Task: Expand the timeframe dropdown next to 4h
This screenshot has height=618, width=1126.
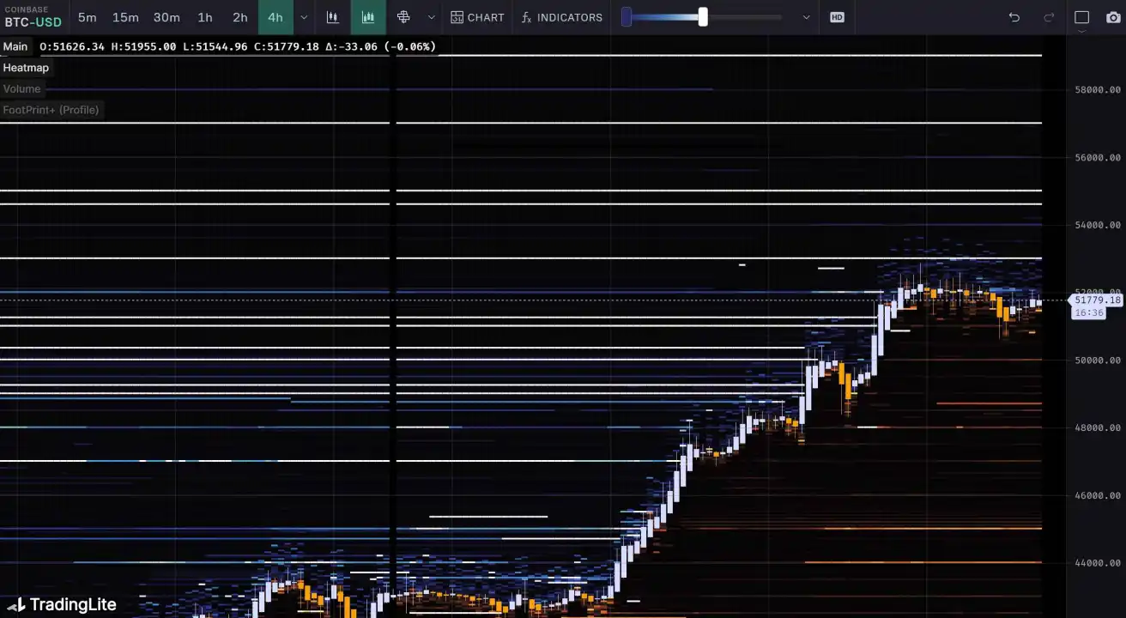Action: click(x=304, y=17)
